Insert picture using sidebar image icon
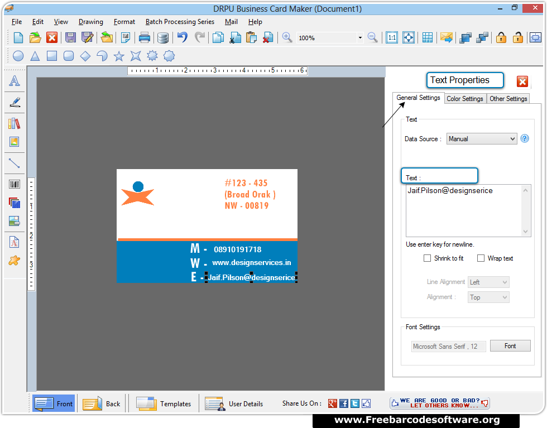The width and height of the screenshot is (547, 428). click(15, 142)
